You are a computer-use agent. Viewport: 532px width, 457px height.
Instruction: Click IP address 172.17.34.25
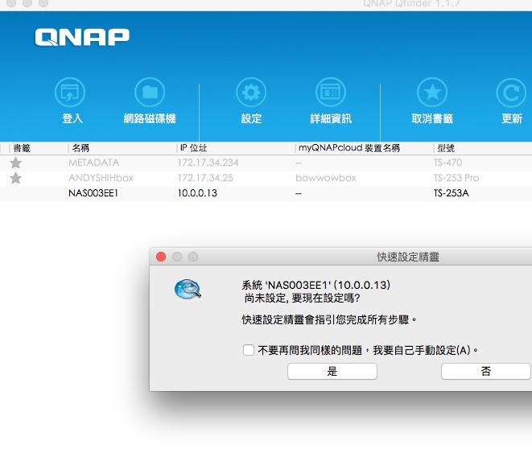coord(205,178)
